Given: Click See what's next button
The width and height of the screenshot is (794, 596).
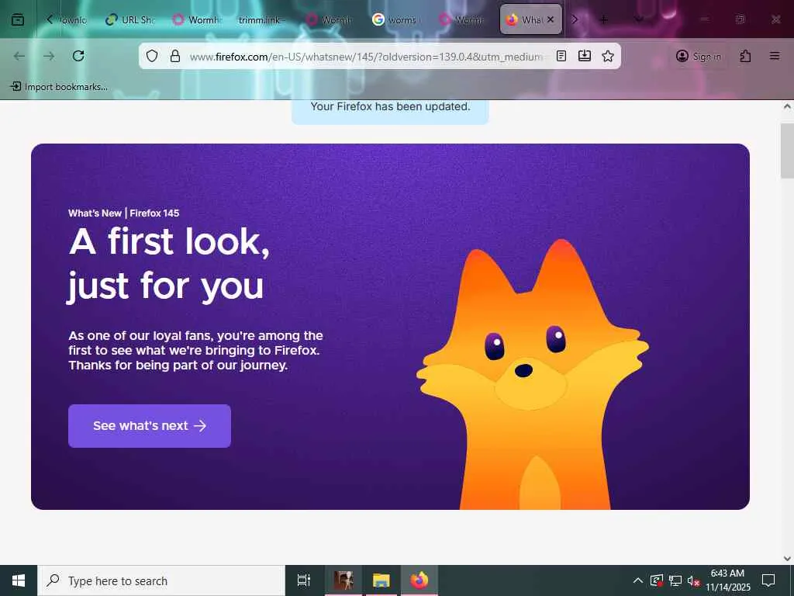Looking at the screenshot, I should [x=150, y=426].
